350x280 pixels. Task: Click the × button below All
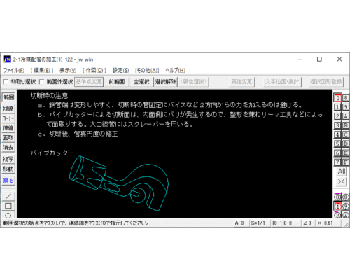coord(342,181)
